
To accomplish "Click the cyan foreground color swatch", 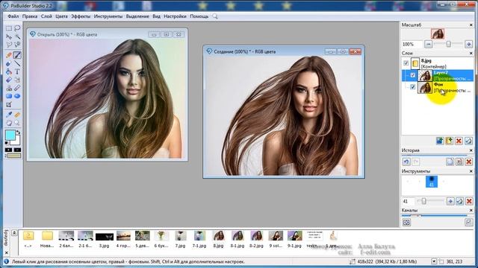I will pos(10,135).
